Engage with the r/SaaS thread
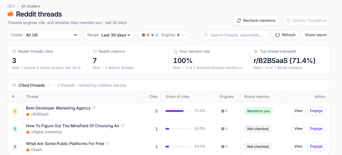The image size is (342, 155). click(x=316, y=147)
